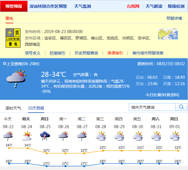The height and width of the screenshot is (170, 188).
Task: Click the 城市天气查询 search field
Action: click(152, 107)
